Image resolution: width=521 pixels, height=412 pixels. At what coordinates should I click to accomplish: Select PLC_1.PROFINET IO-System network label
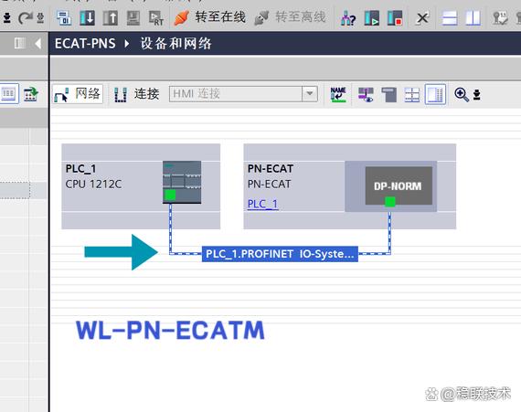pyautogui.click(x=280, y=254)
